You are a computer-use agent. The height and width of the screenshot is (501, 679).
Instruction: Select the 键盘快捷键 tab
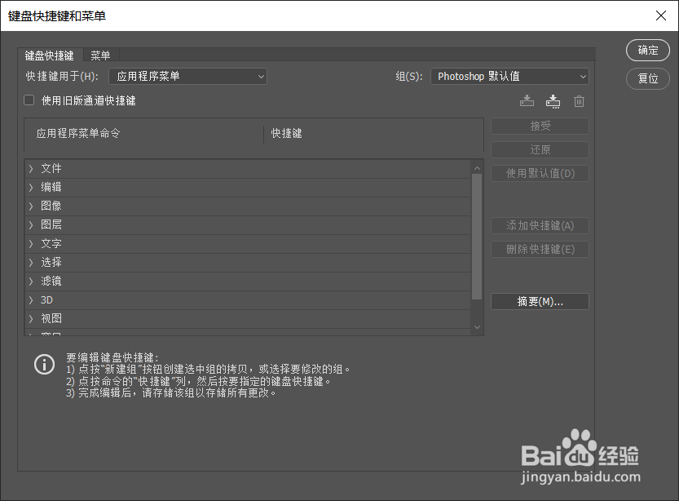[x=49, y=55]
